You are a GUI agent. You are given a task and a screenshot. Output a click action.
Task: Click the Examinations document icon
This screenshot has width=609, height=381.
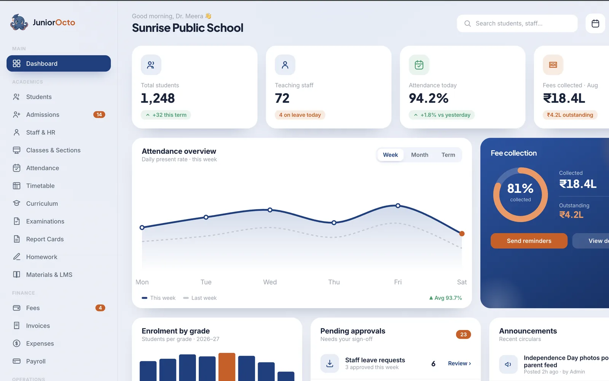point(16,221)
